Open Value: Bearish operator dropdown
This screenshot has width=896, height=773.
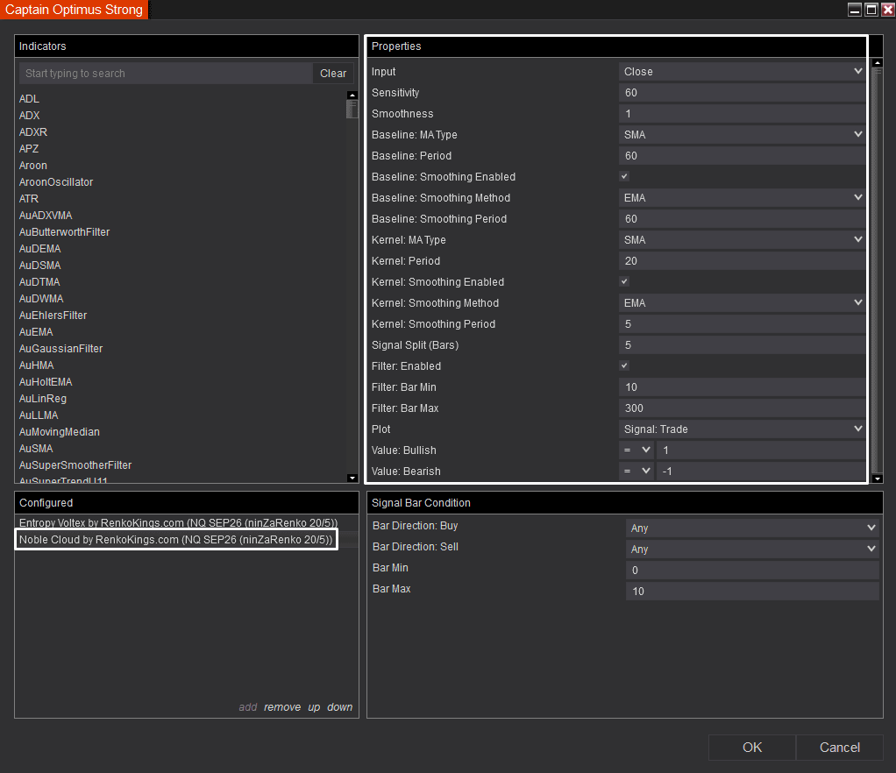(x=636, y=472)
